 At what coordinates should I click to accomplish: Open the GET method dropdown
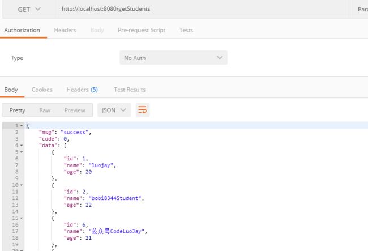tap(29, 9)
